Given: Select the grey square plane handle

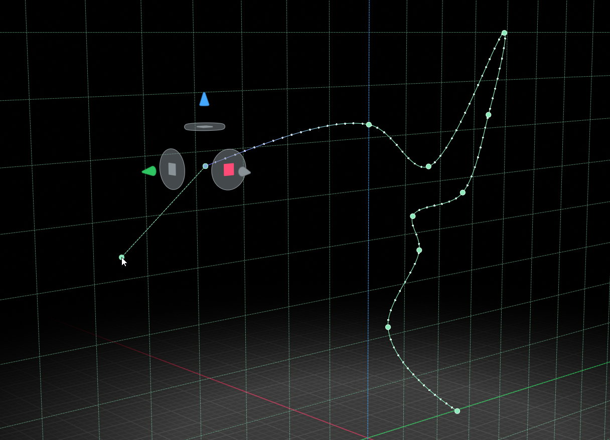Looking at the screenshot, I should 172,169.
